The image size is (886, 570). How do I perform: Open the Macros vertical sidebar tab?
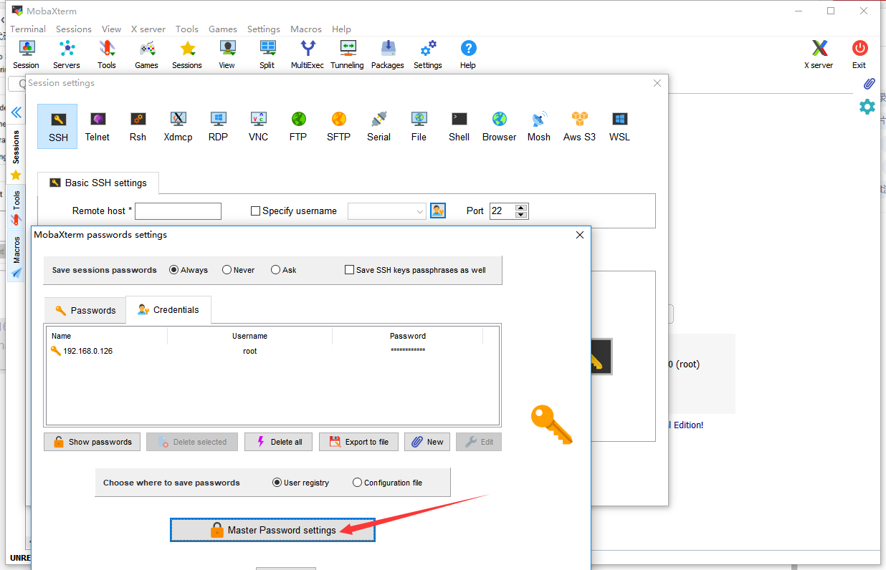[x=16, y=256]
